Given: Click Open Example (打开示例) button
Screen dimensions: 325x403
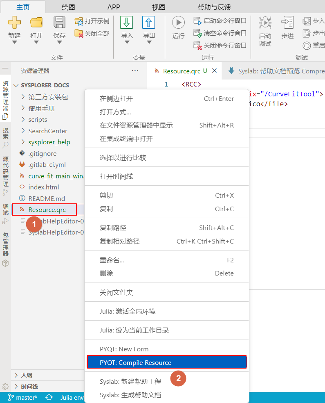Looking at the screenshot, I should click(92, 21).
